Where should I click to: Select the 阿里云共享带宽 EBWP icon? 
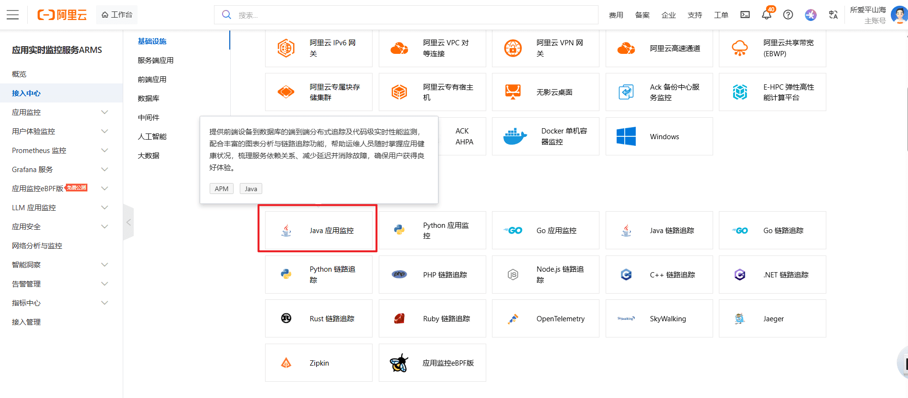pyautogui.click(x=740, y=48)
